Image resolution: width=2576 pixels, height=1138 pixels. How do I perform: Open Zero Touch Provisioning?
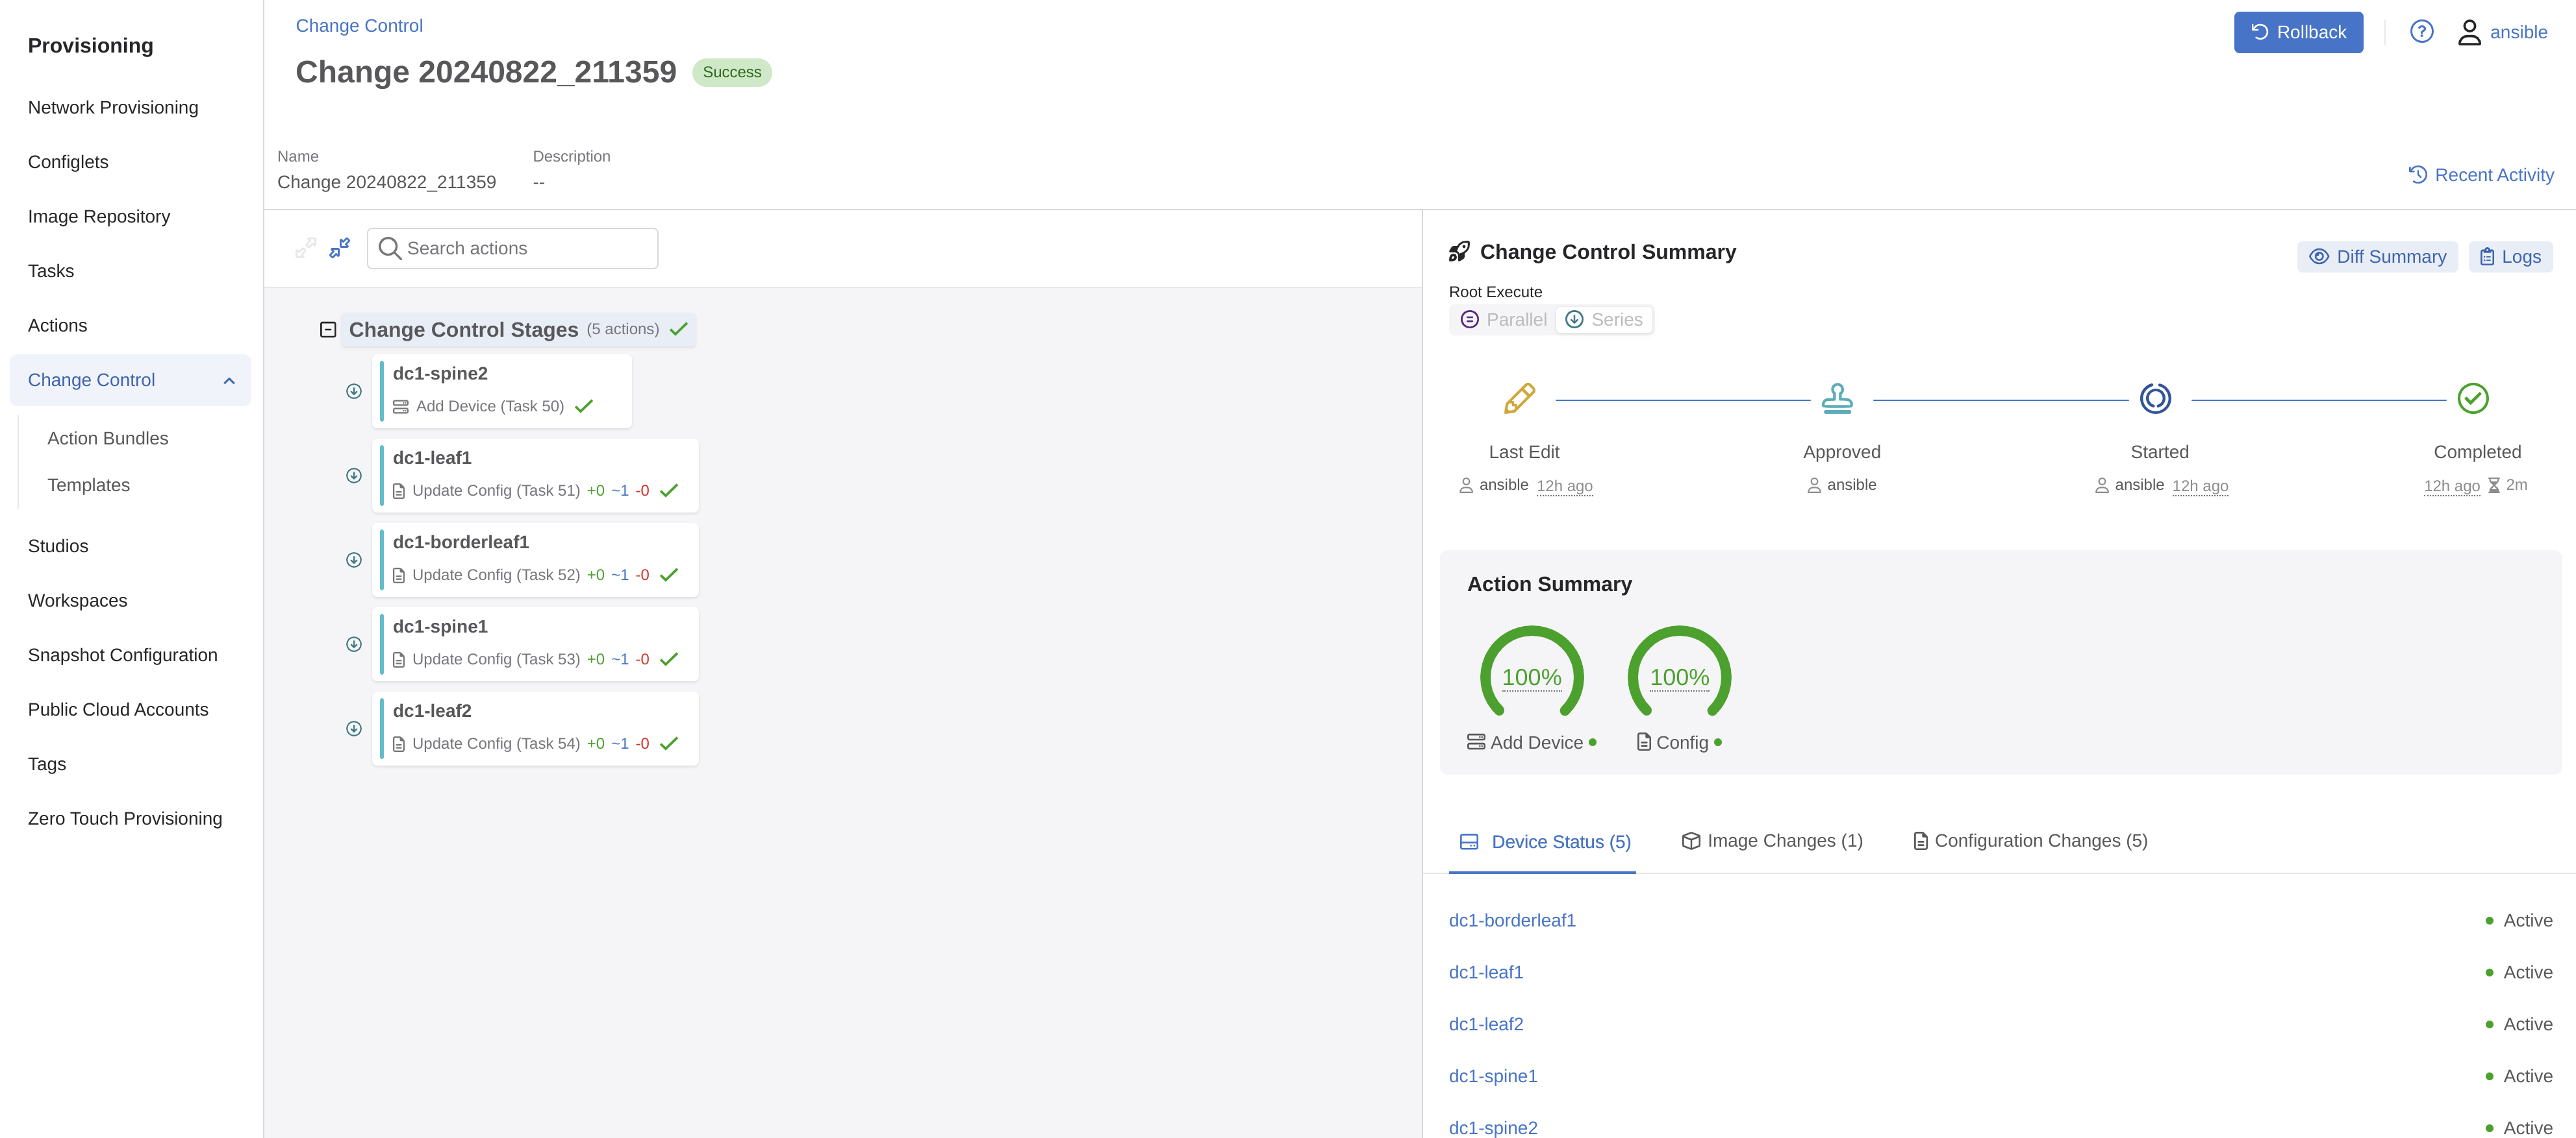coord(125,819)
